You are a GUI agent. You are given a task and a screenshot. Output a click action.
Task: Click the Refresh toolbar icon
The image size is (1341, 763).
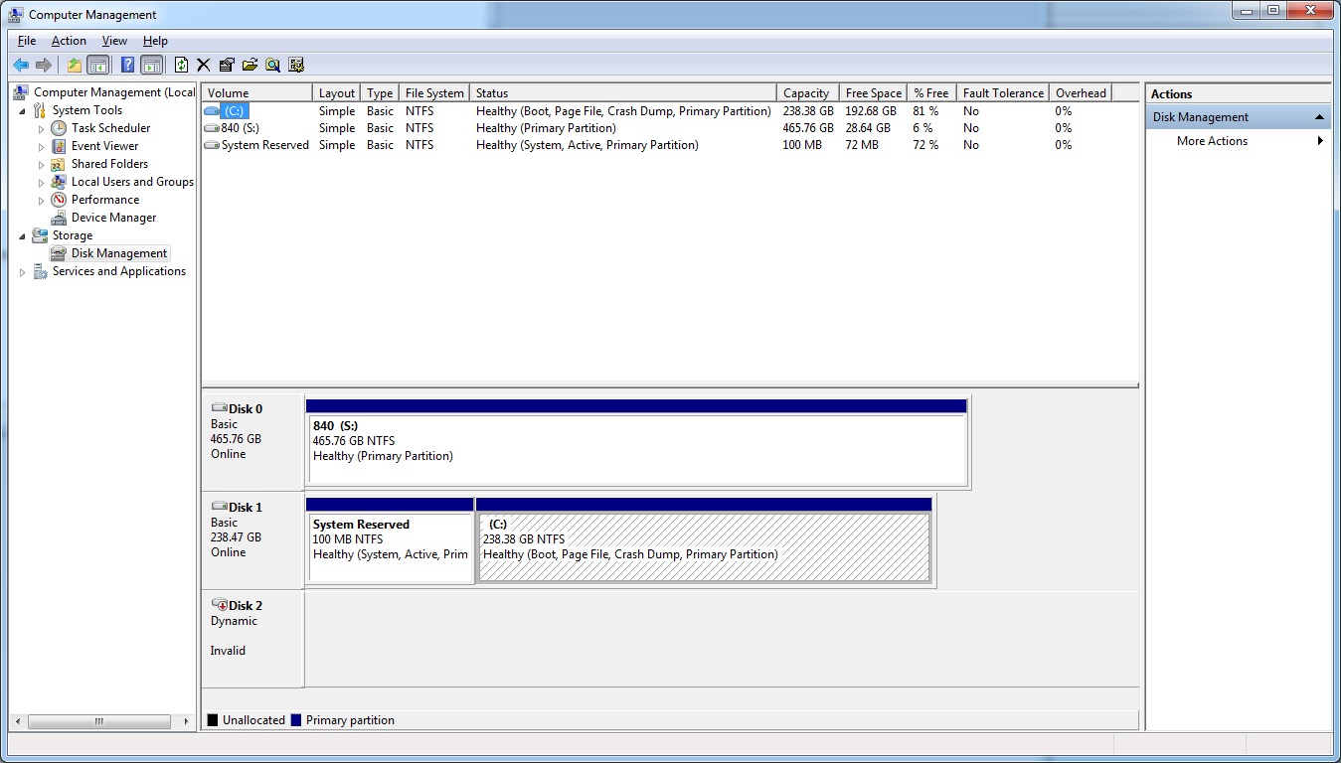coord(181,65)
